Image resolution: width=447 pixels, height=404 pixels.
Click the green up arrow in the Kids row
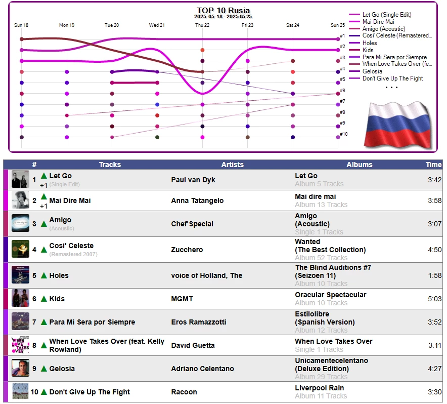44,299
